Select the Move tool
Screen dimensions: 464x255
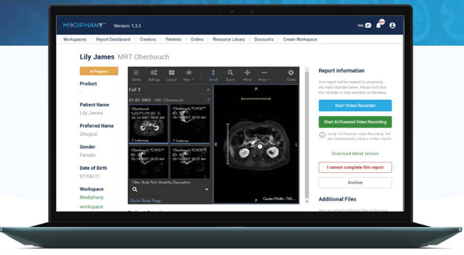pos(247,75)
